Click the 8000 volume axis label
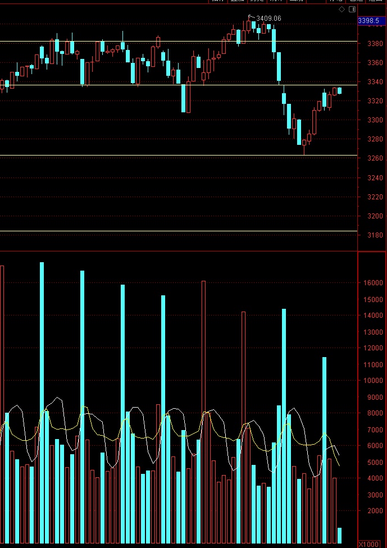Image resolution: width=387 pixels, height=548 pixels. [375, 413]
